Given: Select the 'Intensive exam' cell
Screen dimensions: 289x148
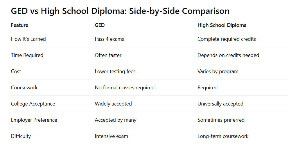Looking at the screenshot, I should coord(111,136).
